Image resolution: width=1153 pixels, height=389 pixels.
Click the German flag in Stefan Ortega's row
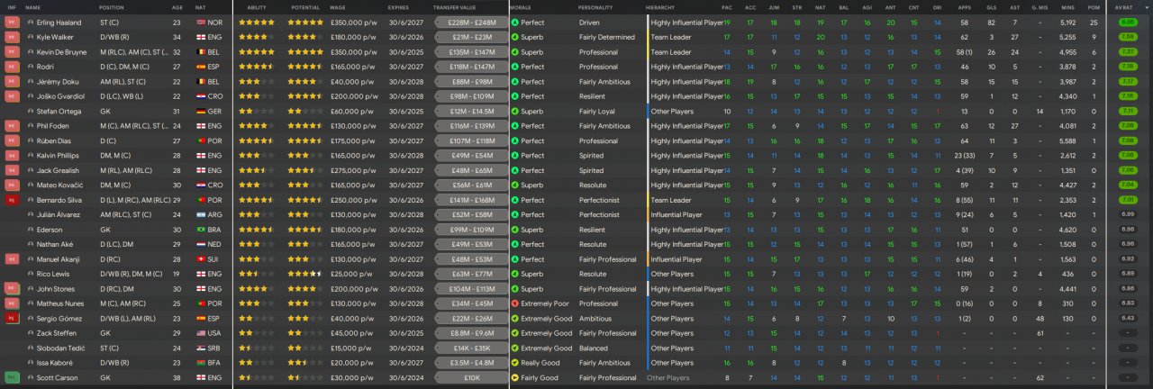point(201,111)
